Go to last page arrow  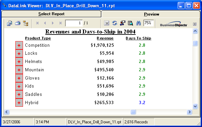61,23
